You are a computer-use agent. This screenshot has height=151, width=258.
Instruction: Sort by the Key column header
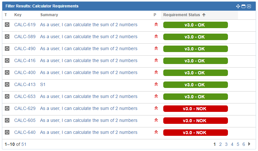point(18,15)
